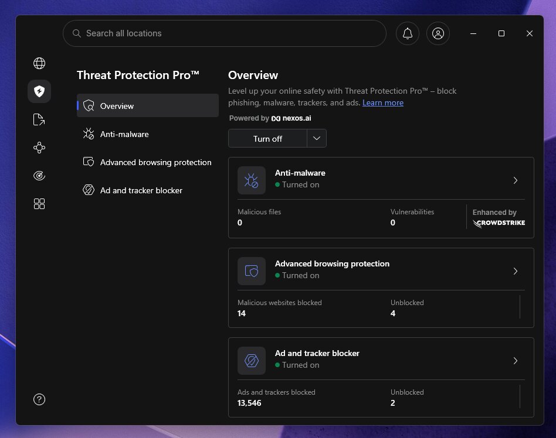
Task: Click the CrowdStrike logo
Action: tap(499, 223)
